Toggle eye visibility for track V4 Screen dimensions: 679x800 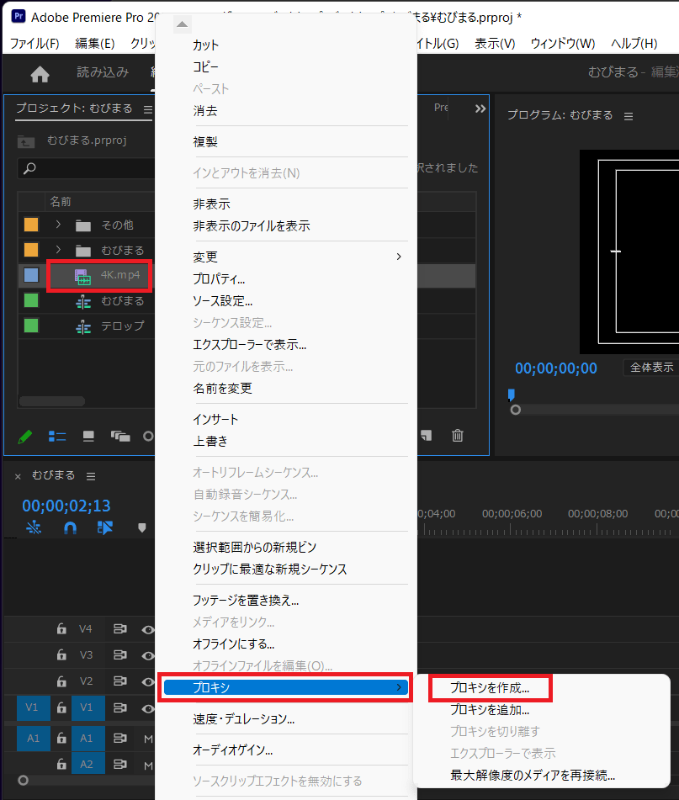[x=148, y=628]
